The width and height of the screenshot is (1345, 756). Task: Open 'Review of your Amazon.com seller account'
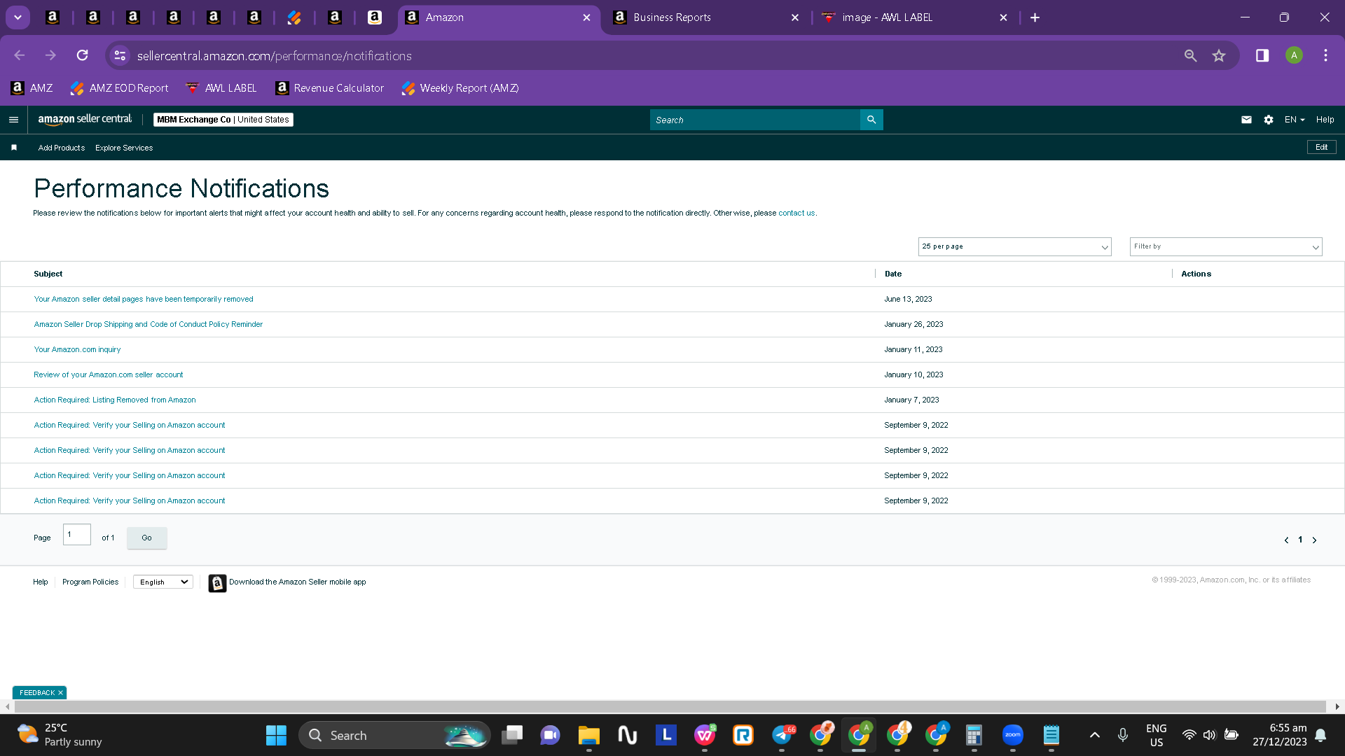coord(109,374)
